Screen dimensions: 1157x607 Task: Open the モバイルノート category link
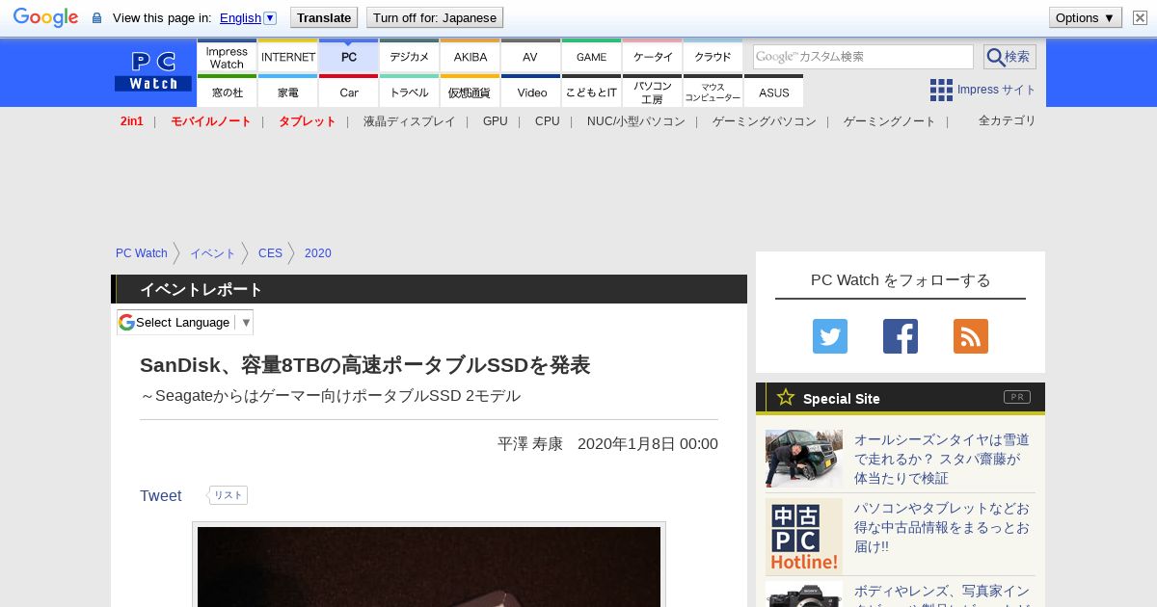point(210,121)
